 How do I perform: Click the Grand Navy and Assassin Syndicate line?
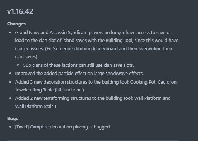pos(93,33)
